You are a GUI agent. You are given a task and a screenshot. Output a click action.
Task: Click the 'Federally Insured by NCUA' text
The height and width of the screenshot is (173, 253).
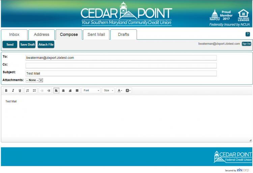pyautogui.click(x=229, y=25)
